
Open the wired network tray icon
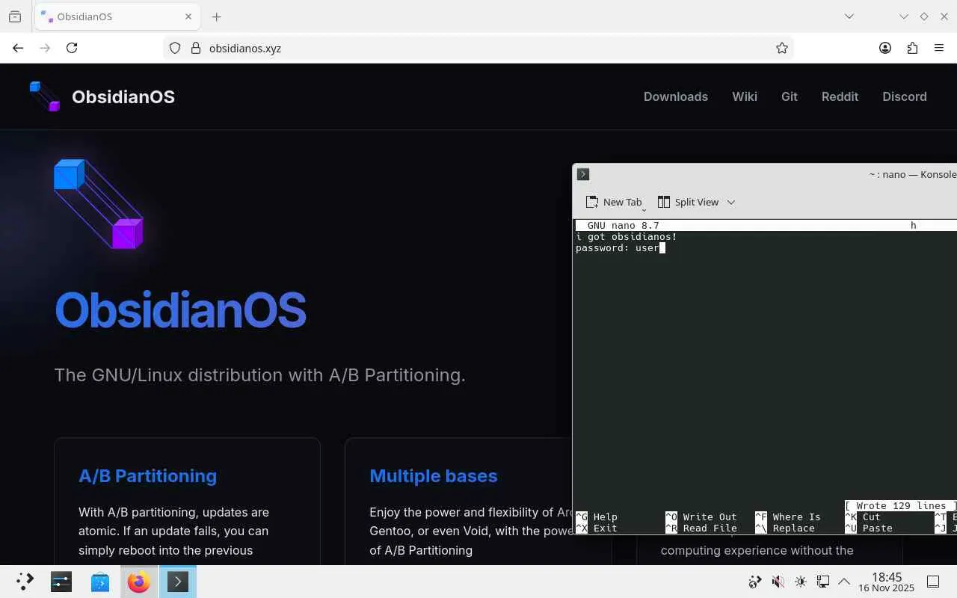click(823, 582)
